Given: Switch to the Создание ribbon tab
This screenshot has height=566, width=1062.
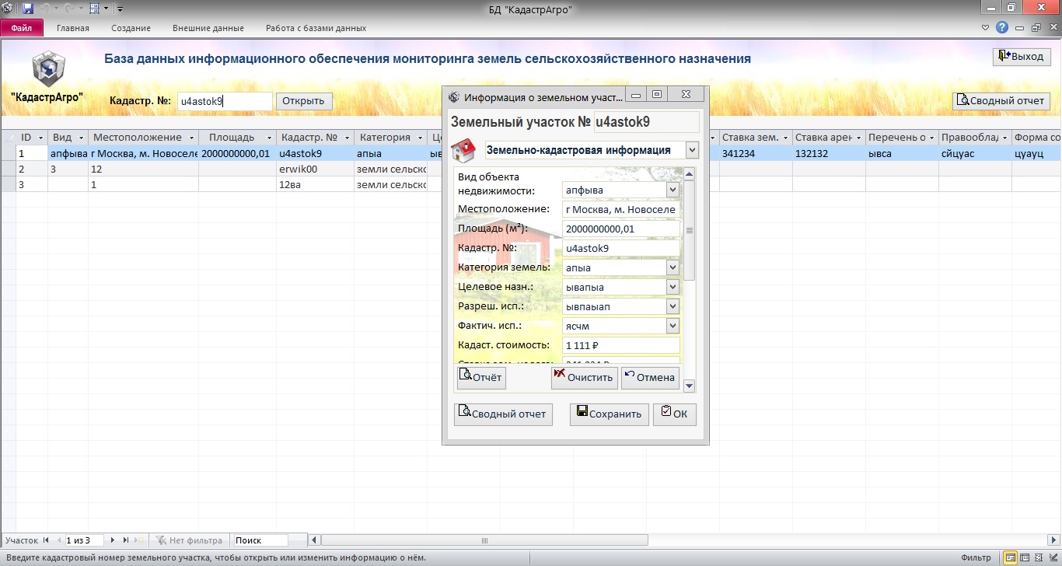Looking at the screenshot, I should click(131, 28).
